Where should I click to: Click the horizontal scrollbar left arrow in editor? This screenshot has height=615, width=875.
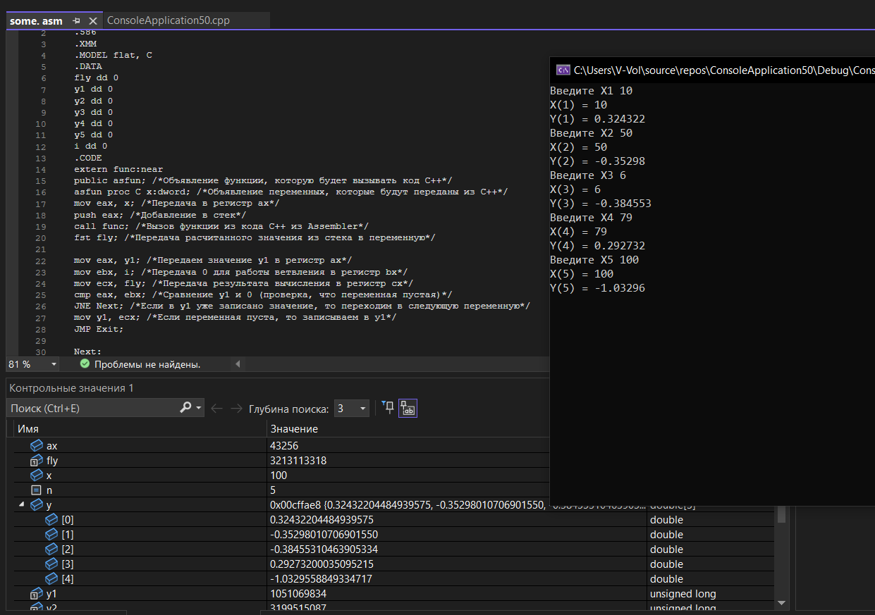[237, 364]
